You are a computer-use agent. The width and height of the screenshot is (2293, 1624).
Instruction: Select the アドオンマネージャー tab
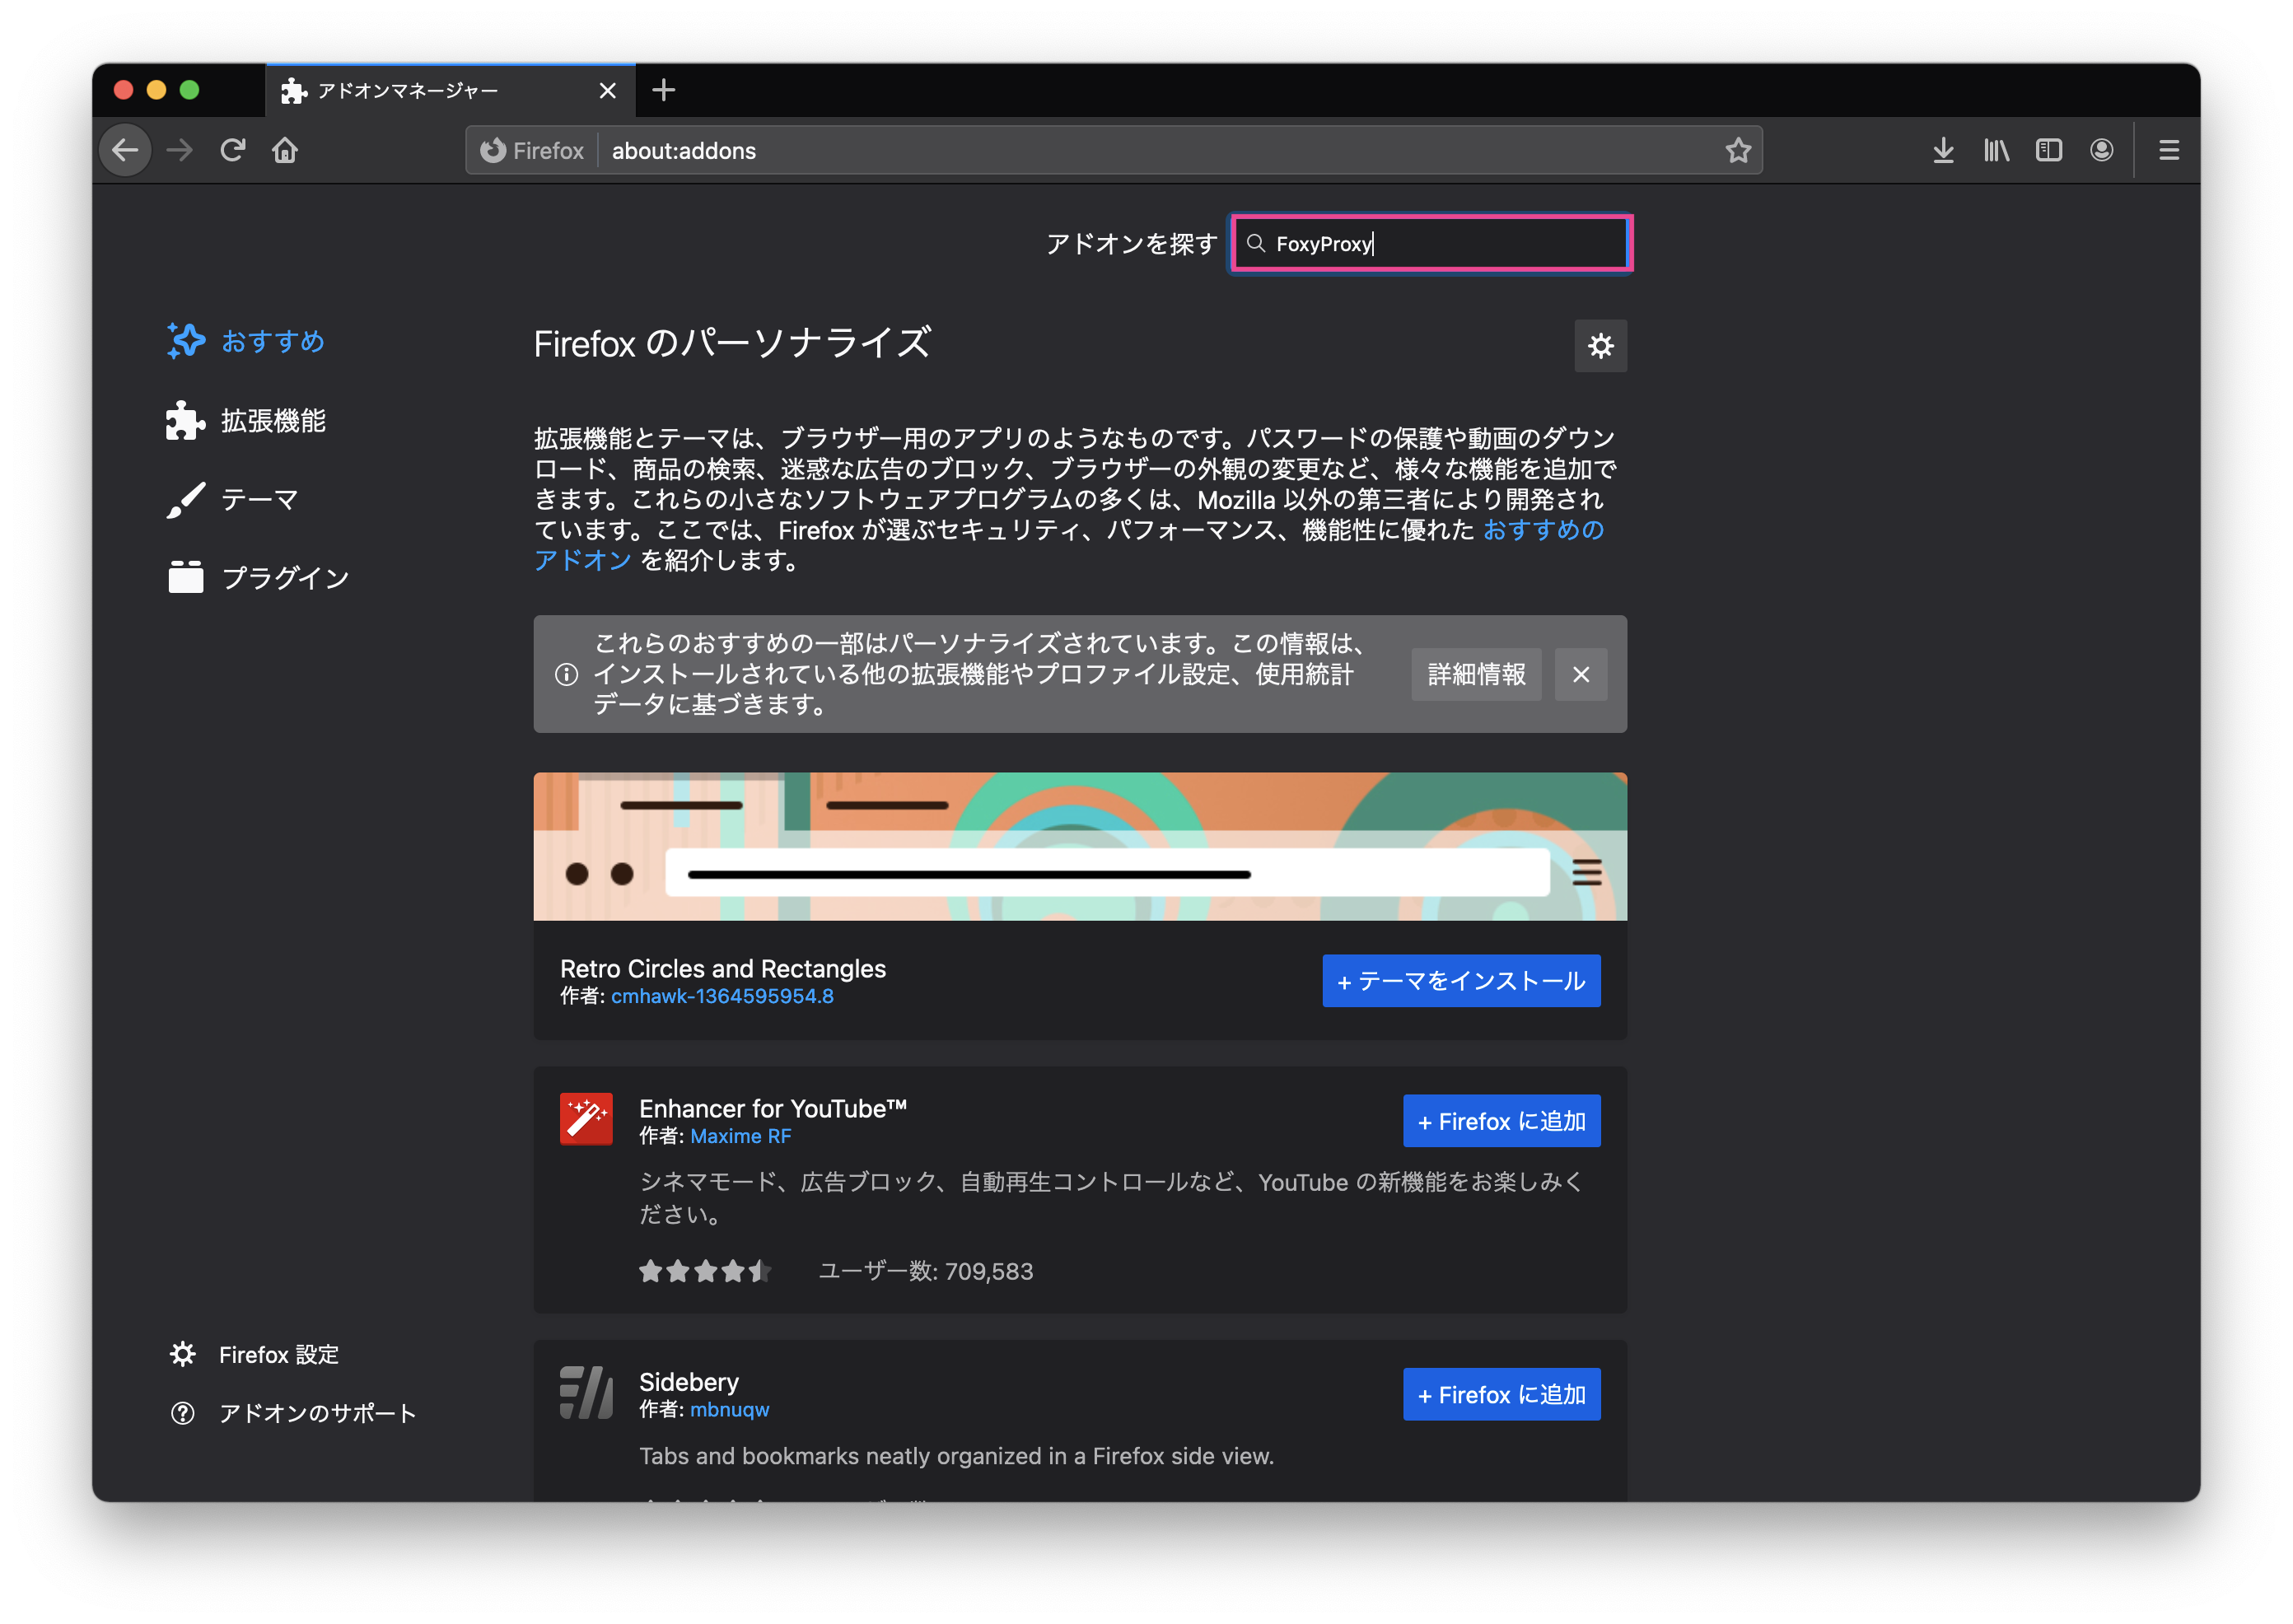451,91
